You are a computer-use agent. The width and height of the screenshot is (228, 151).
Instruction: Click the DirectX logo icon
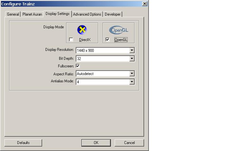point(82,30)
